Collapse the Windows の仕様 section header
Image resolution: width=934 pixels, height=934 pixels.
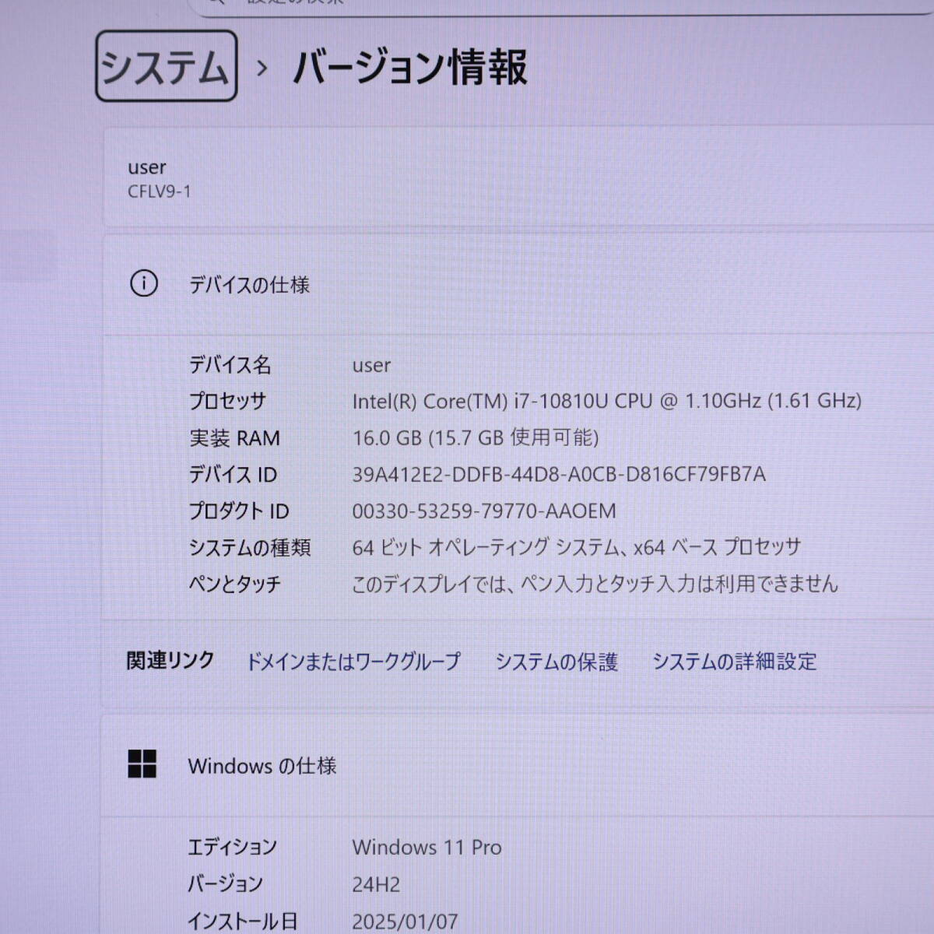(x=518, y=766)
